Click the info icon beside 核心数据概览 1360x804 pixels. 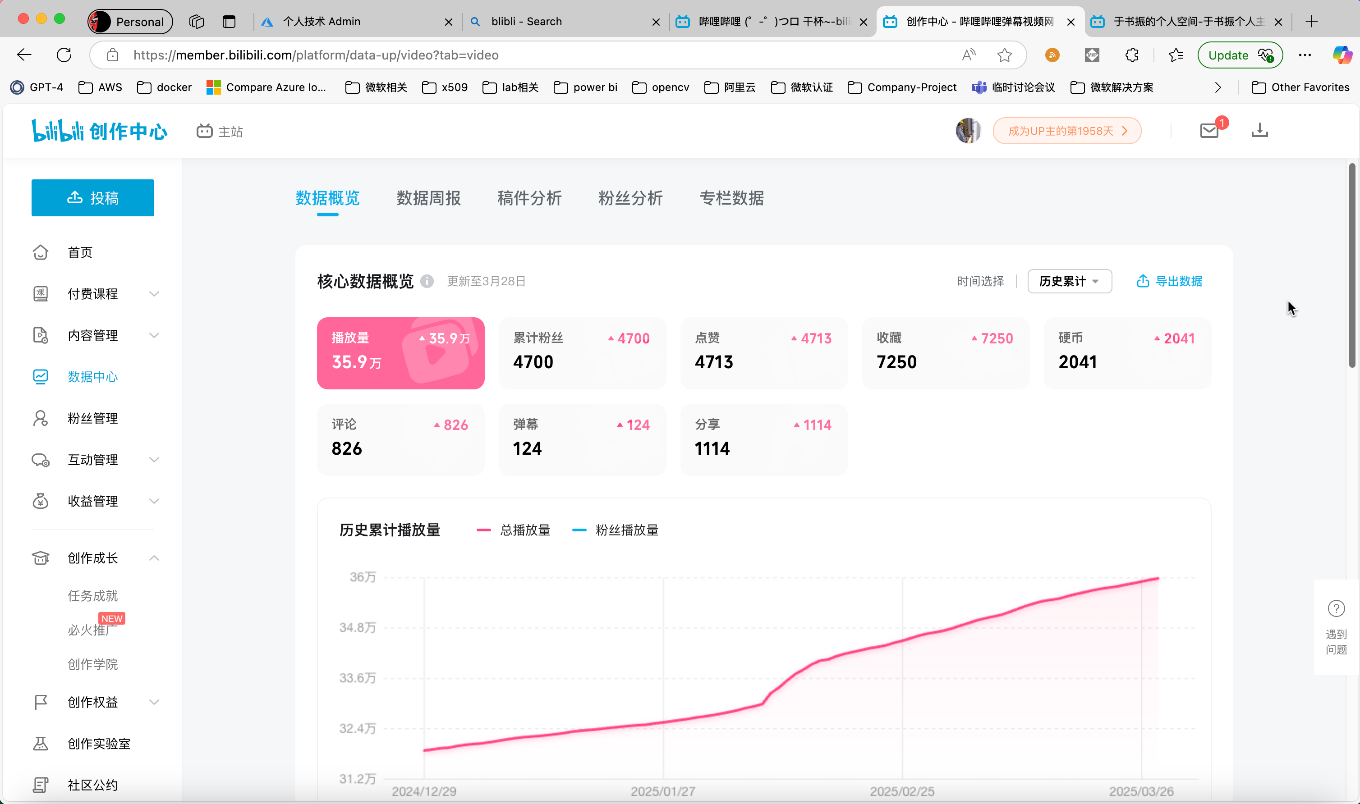click(x=427, y=281)
